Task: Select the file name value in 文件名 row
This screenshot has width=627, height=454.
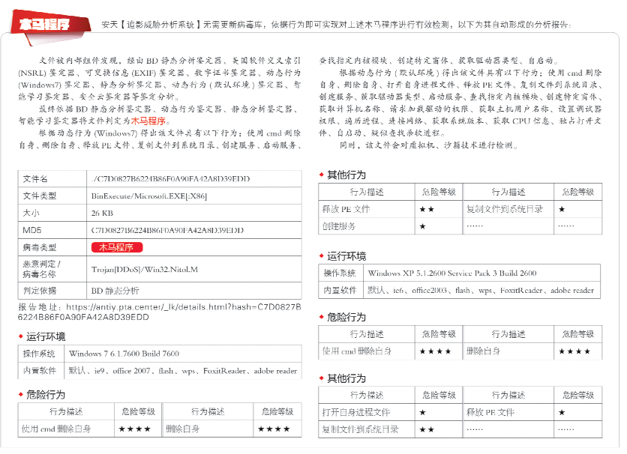Action: point(171,179)
